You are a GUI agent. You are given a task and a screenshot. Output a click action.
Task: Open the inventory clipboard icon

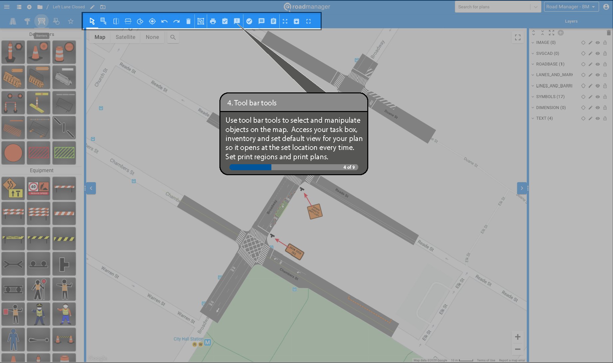tap(273, 21)
